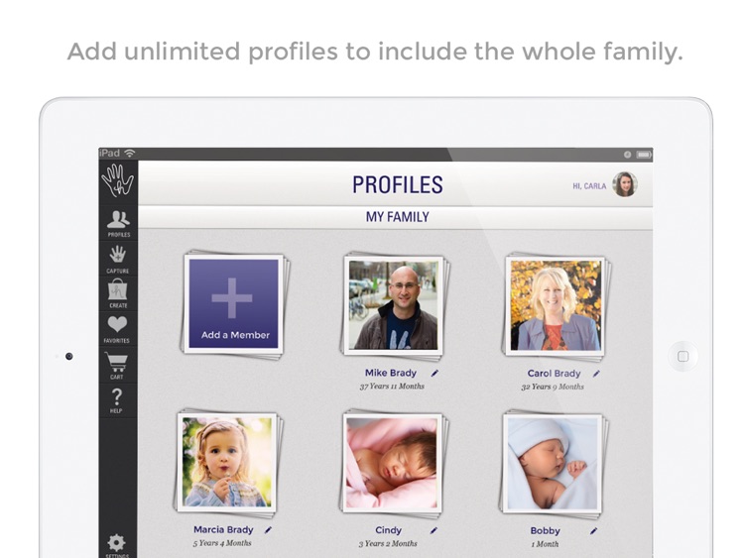The height and width of the screenshot is (558, 744).
Task: Select Bobby name label
Action: coord(546,531)
